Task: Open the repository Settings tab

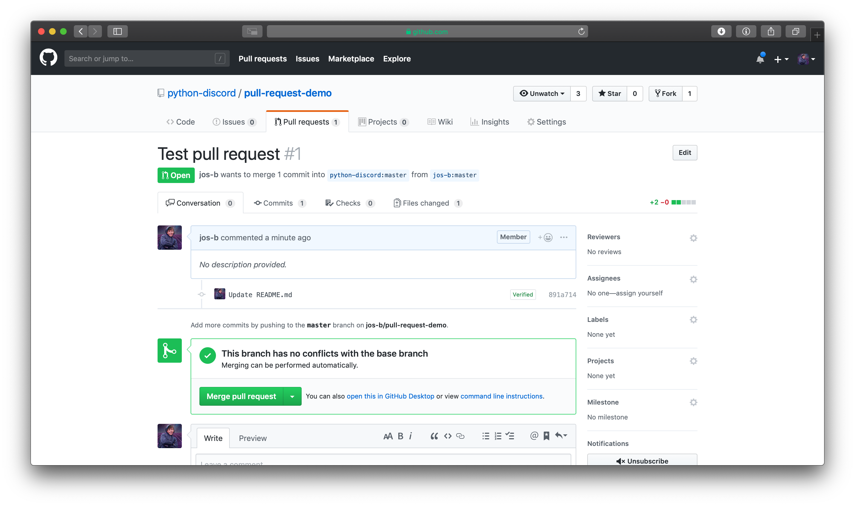Action: point(546,122)
